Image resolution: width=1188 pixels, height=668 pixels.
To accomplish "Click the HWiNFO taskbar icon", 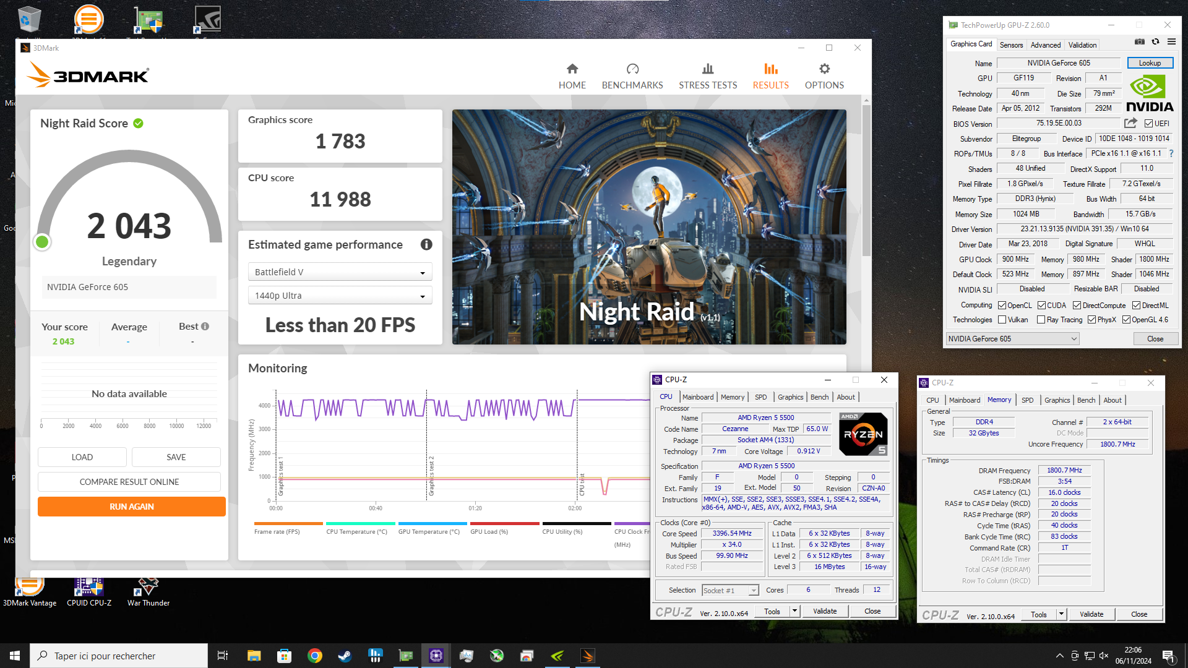I will tap(375, 656).
